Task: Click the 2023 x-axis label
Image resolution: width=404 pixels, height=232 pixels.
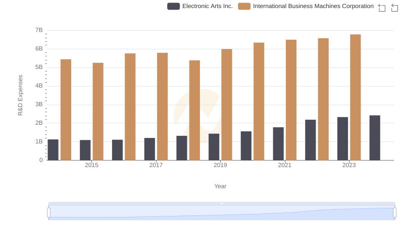Action: (x=349, y=165)
